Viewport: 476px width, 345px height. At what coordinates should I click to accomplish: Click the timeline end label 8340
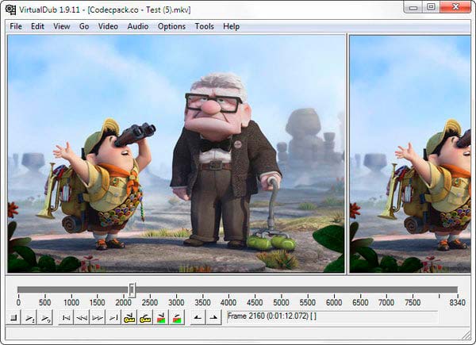point(457,302)
